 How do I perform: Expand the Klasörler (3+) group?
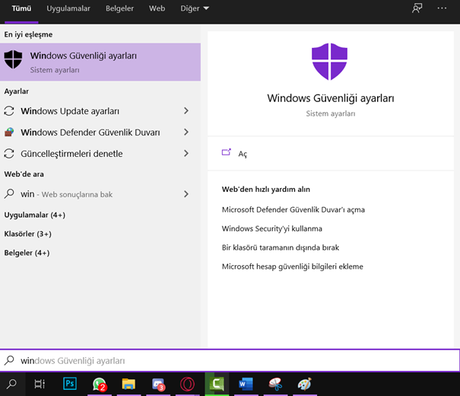coord(28,234)
